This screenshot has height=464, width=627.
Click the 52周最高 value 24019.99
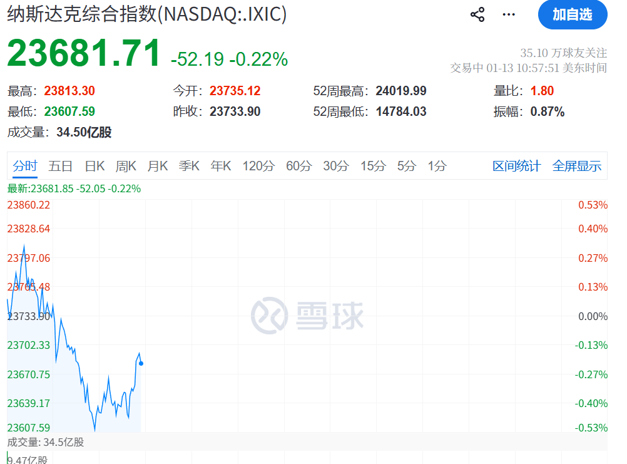[x=401, y=91]
